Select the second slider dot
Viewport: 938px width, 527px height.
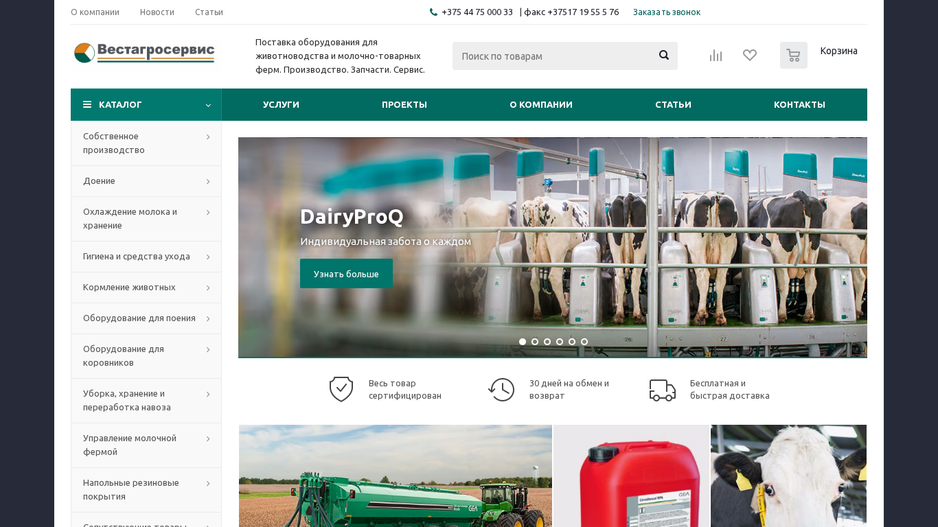coord(535,342)
